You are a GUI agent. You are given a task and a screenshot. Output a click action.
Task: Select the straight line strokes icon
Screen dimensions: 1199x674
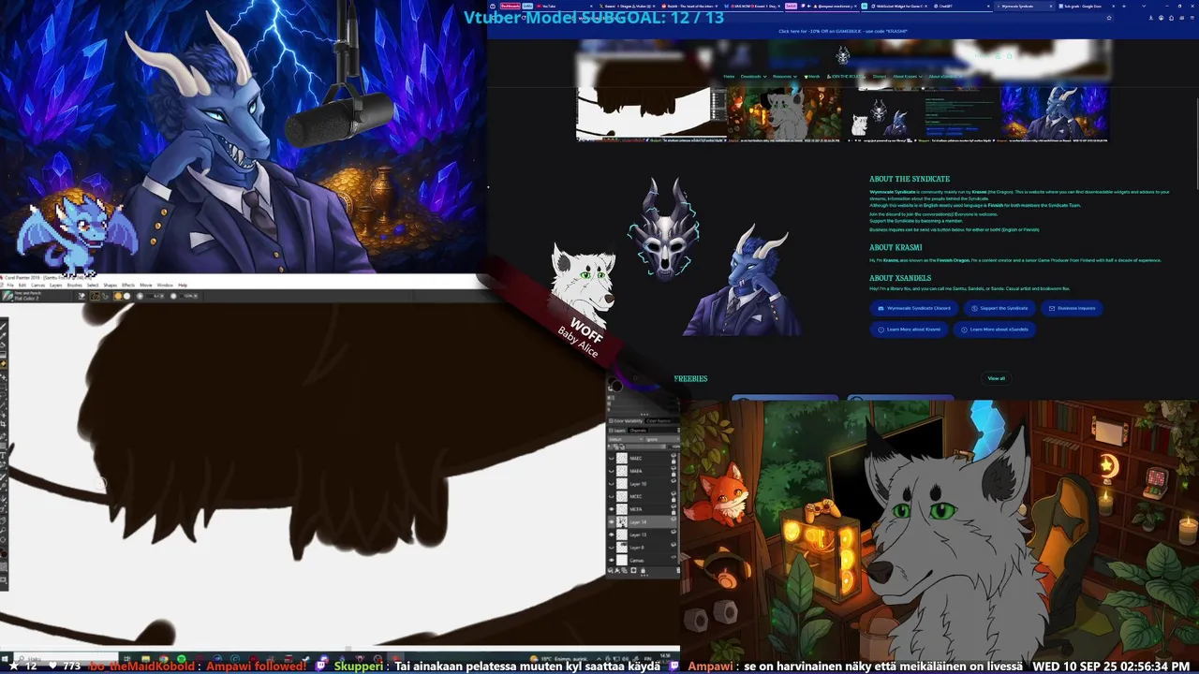tap(105, 296)
